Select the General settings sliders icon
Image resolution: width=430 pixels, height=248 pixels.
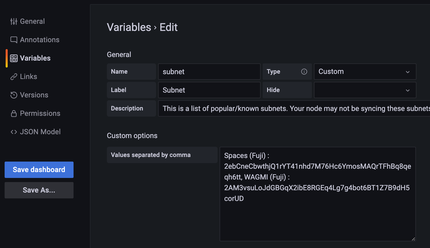(14, 21)
